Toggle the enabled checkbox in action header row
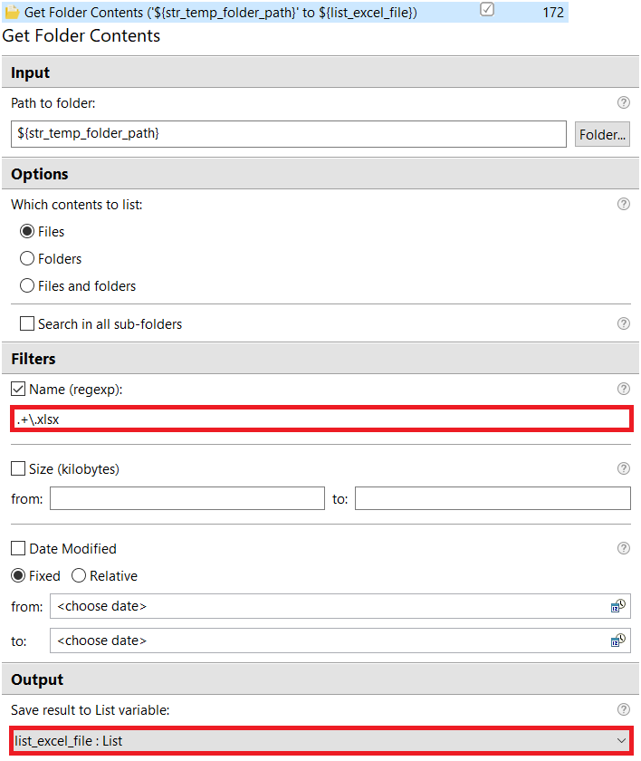Viewport: 641px width, 761px height. click(x=487, y=10)
